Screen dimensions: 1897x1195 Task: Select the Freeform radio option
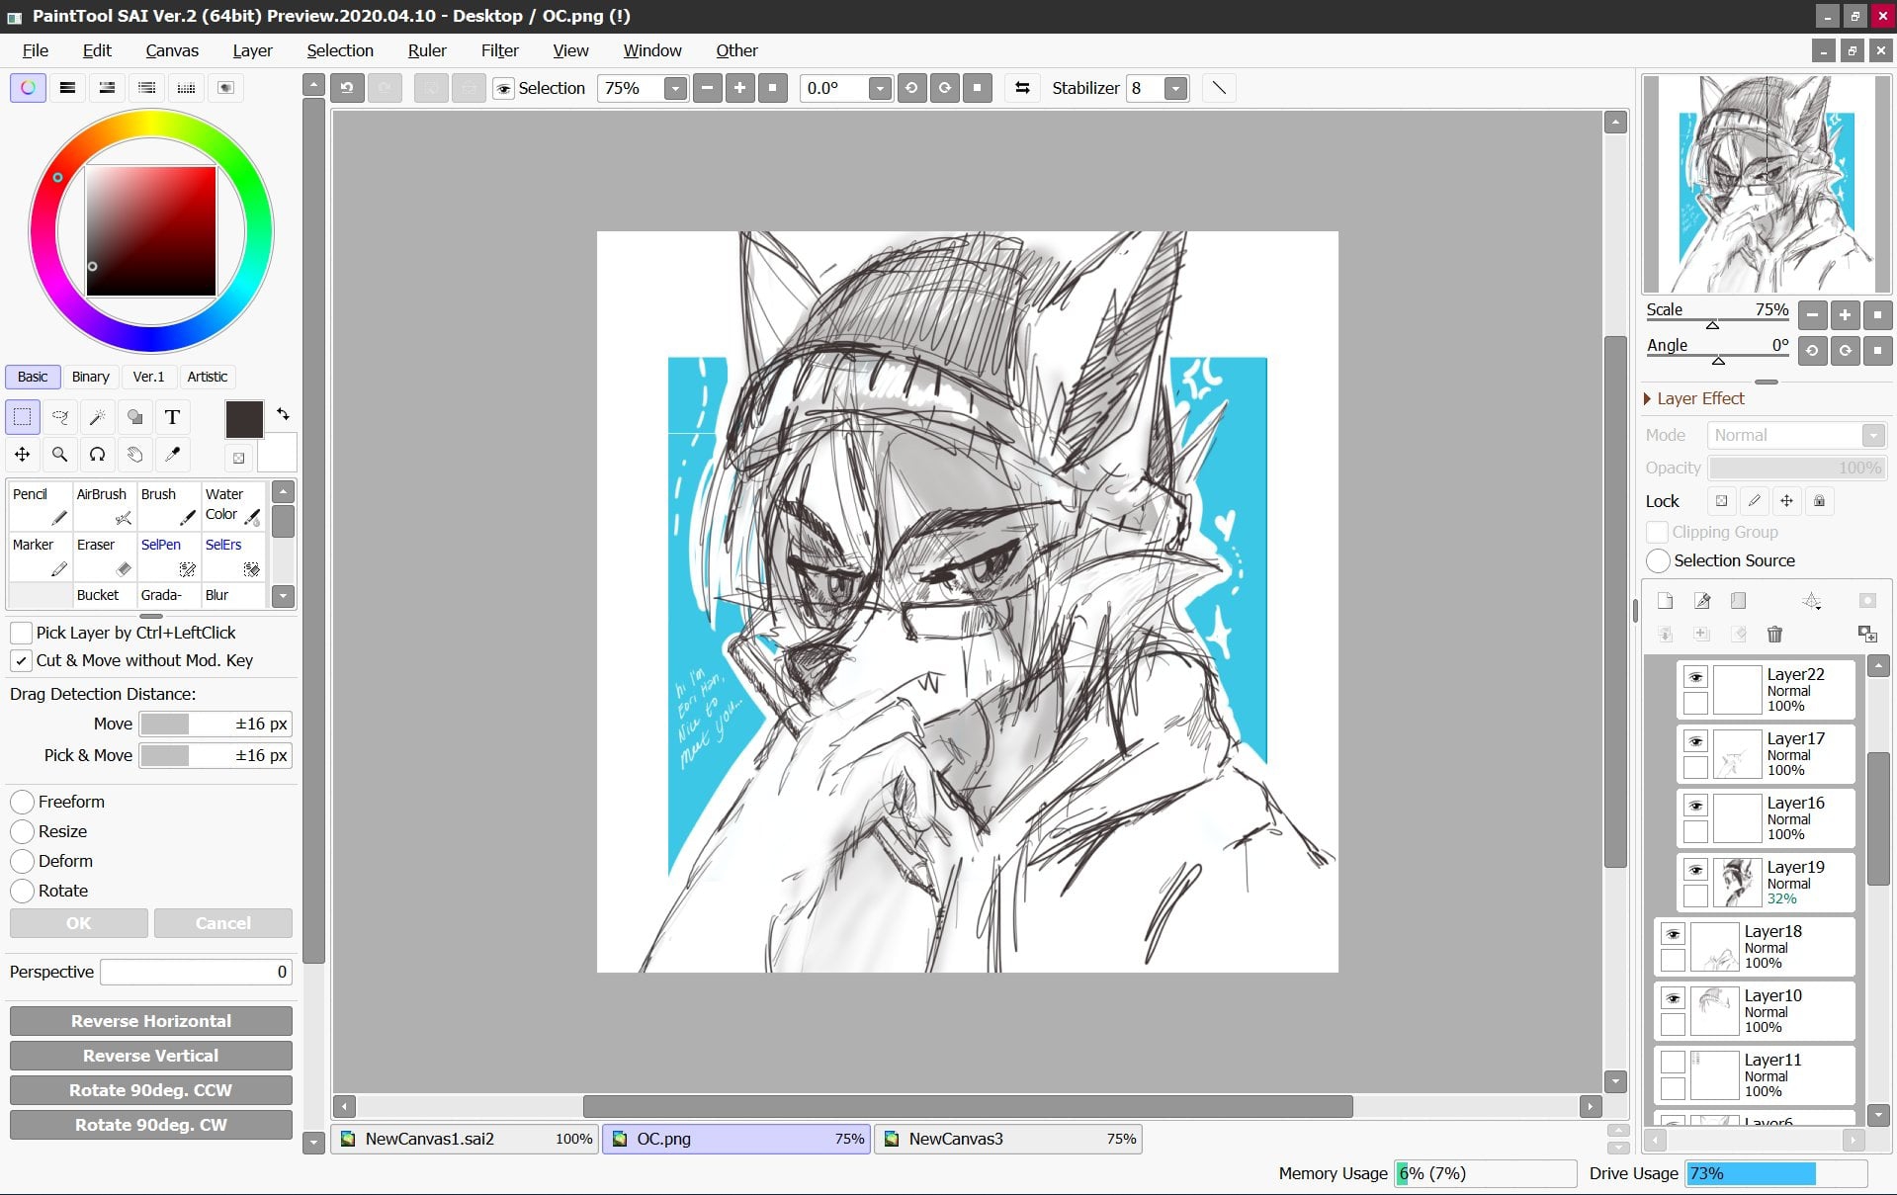click(23, 802)
